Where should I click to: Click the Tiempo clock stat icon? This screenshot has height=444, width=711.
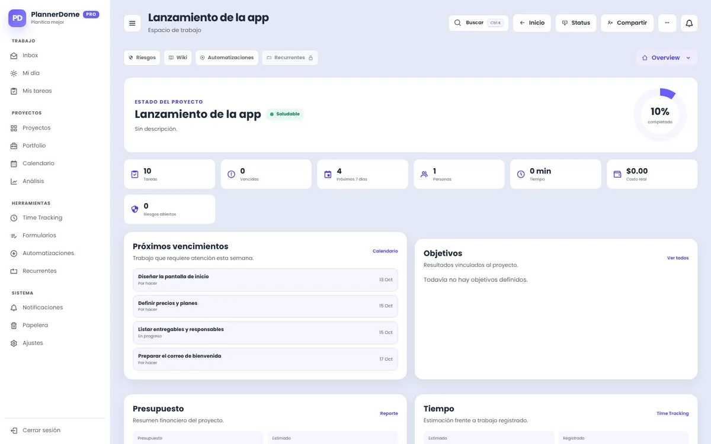point(521,174)
